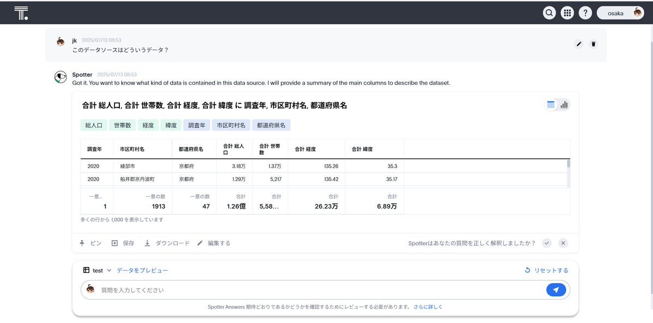
Task: Click the Spotter avatar icon
Action: click(x=61, y=77)
